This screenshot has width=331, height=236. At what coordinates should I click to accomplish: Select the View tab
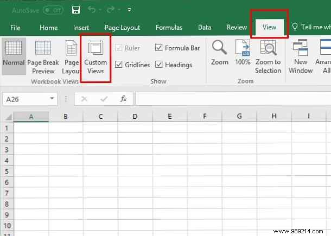click(269, 27)
